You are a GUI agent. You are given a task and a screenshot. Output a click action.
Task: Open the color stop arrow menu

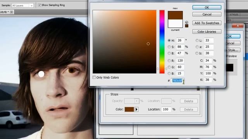(136, 109)
